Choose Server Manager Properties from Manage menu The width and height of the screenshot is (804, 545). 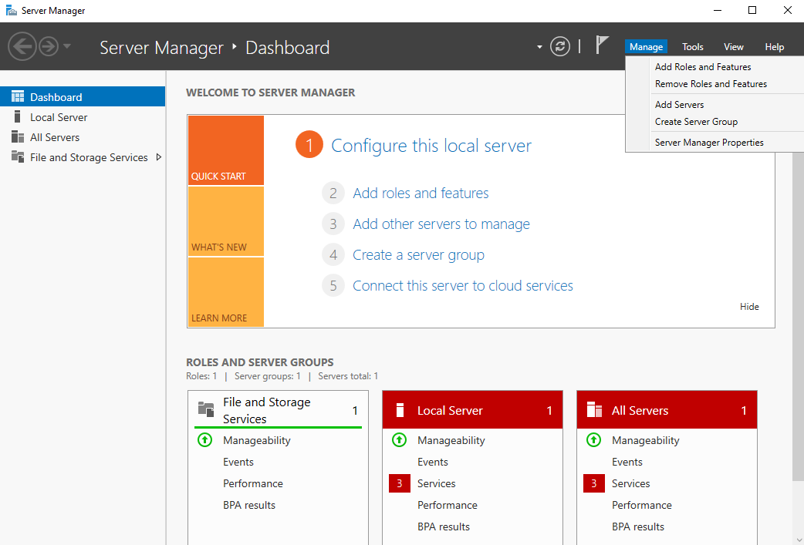pos(708,143)
